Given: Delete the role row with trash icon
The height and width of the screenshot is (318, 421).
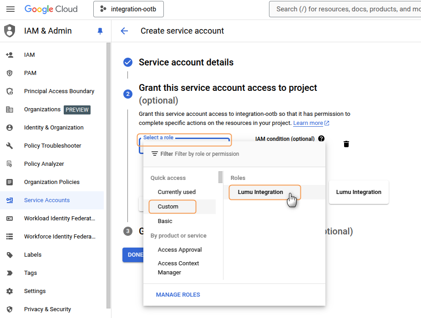Looking at the screenshot, I should 346,144.
